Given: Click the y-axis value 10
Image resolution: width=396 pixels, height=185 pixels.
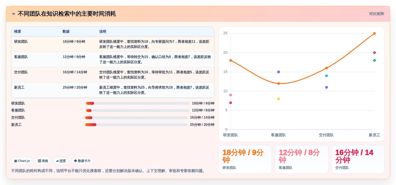Looking at the screenshot, I should (225, 91).
